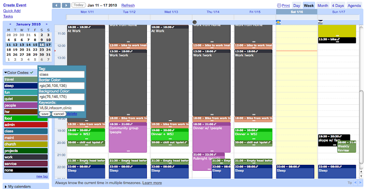Switch to Agenda view
The width and height of the screenshot is (366, 189).
[x=354, y=5]
